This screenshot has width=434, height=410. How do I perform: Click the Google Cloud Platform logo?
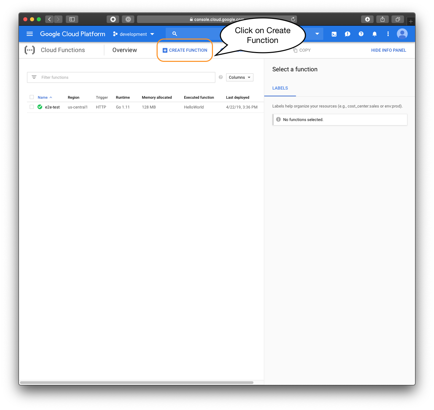73,34
